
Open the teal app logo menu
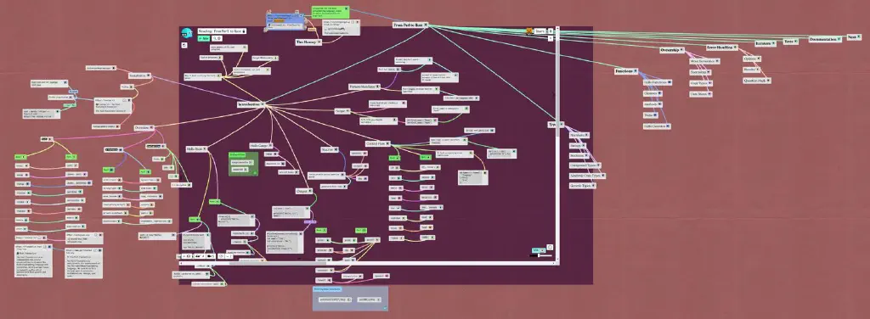(186, 33)
